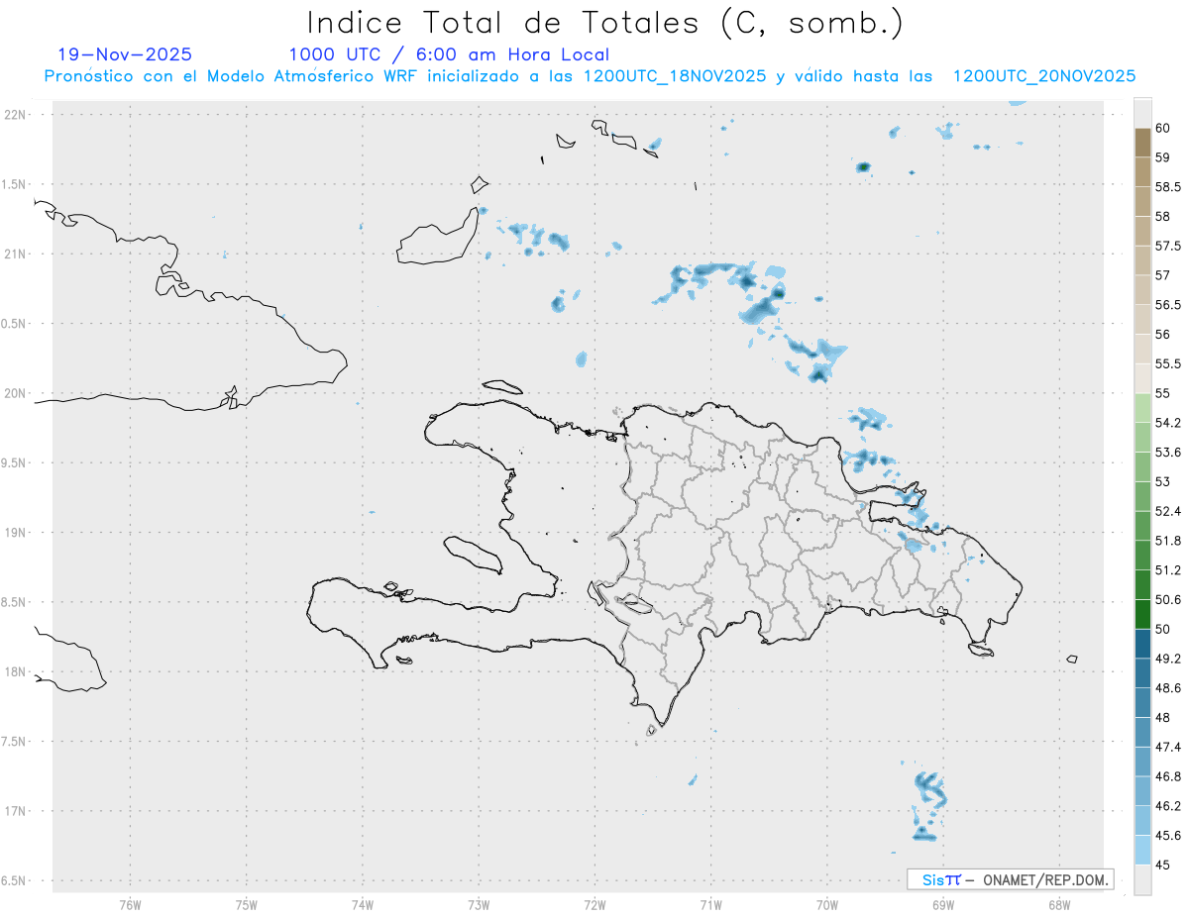Click the 71W longitude axis label
This screenshot has width=1189, height=918.
click(710, 905)
